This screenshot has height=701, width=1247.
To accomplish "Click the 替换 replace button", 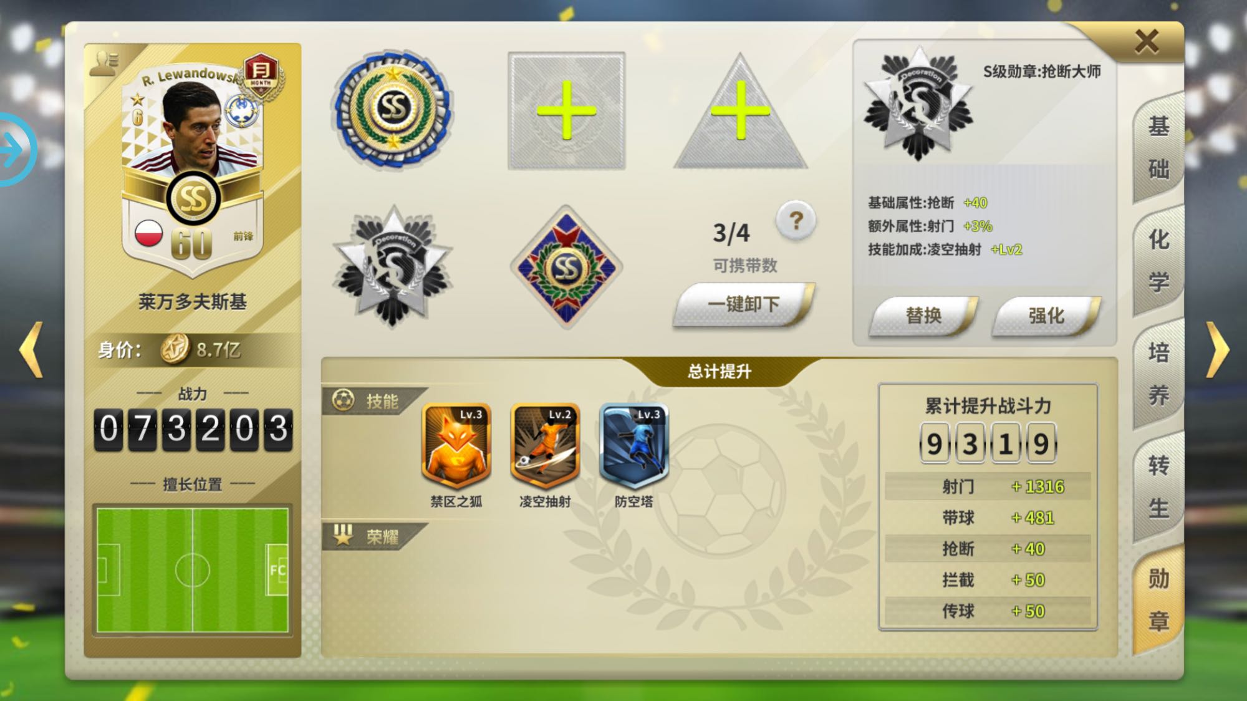I will (x=923, y=316).
